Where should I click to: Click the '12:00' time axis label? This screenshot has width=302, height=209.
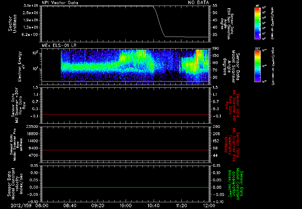[x=209, y=205]
